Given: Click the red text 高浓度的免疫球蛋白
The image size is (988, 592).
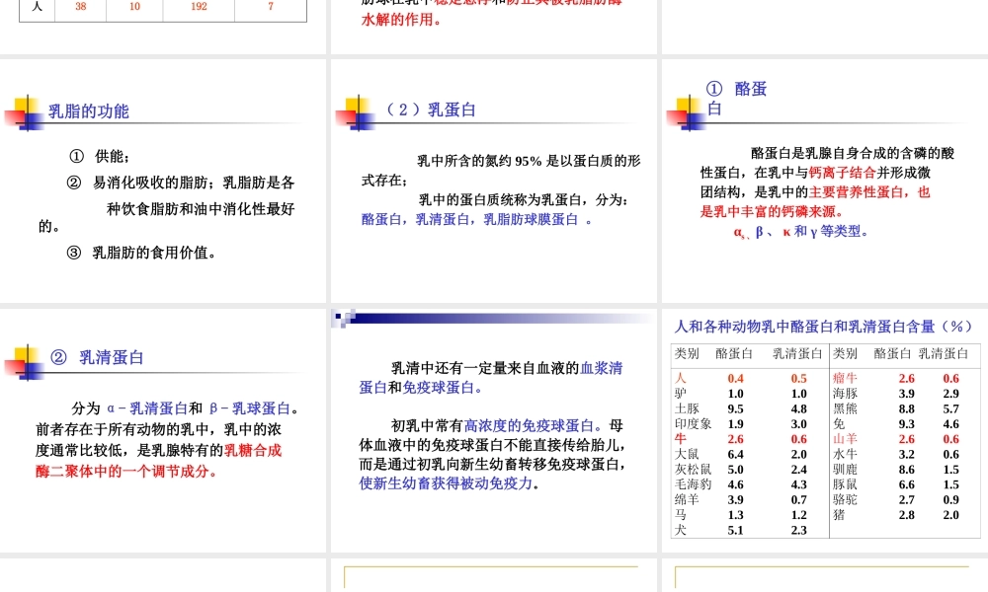Looking at the screenshot, I should [x=530, y=421].
